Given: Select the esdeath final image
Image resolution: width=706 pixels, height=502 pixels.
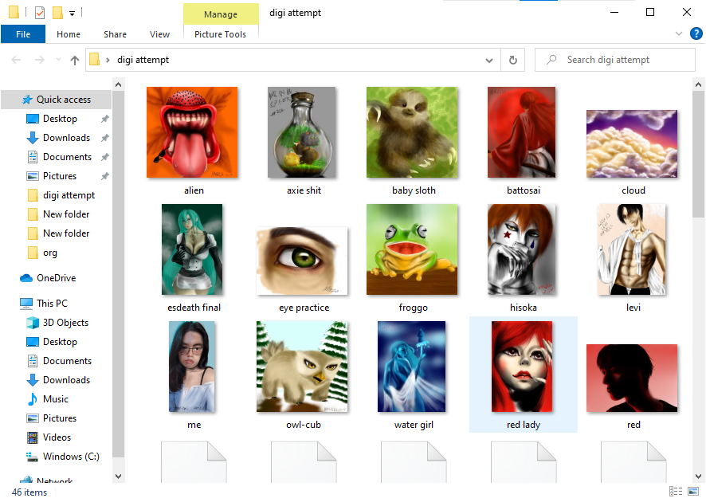Looking at the screenshot, I should (192, 249).
